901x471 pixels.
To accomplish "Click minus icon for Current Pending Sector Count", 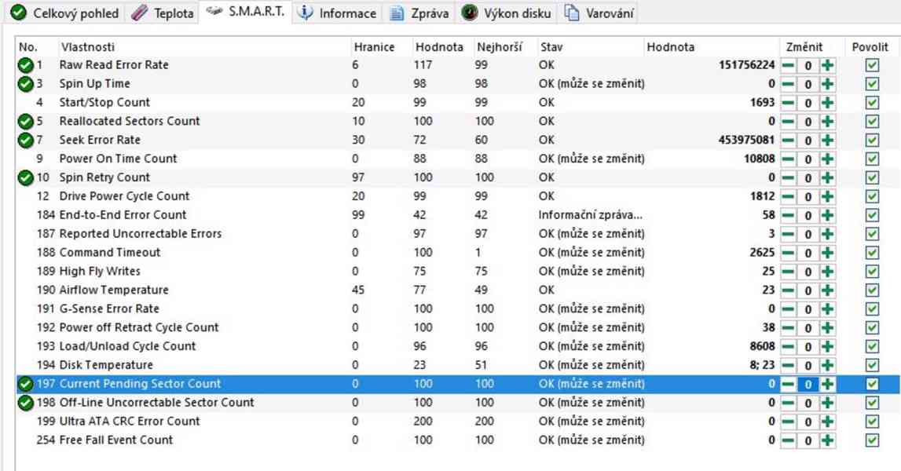I will 789,385.
